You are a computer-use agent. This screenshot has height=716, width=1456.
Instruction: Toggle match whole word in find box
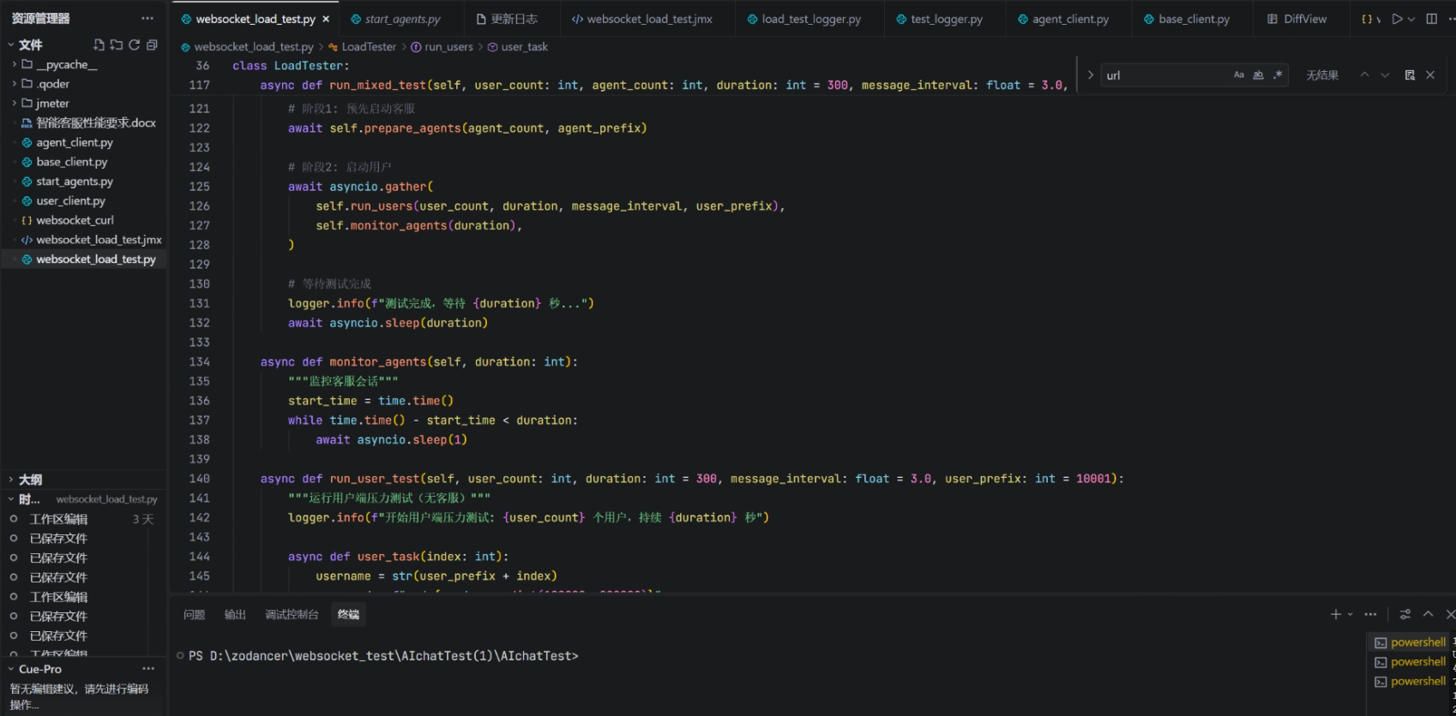coord(1258,75)
